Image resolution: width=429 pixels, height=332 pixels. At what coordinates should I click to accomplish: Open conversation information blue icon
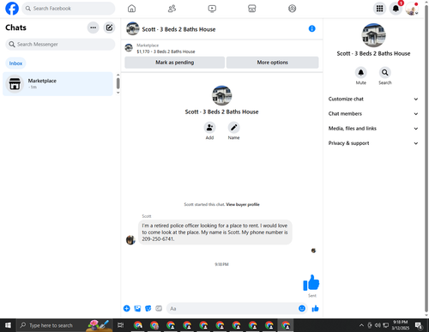click(312, 28)
